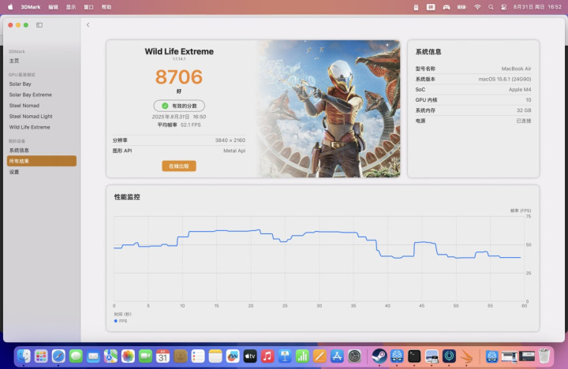The height and width of the screenshot is (369, 568).
Task: Click the MacBook Air model value
Action: (x=516, y=69)
